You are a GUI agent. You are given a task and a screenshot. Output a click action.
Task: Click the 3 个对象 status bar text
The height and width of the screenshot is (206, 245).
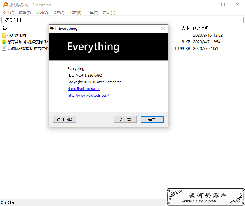(x=8, y=203)
